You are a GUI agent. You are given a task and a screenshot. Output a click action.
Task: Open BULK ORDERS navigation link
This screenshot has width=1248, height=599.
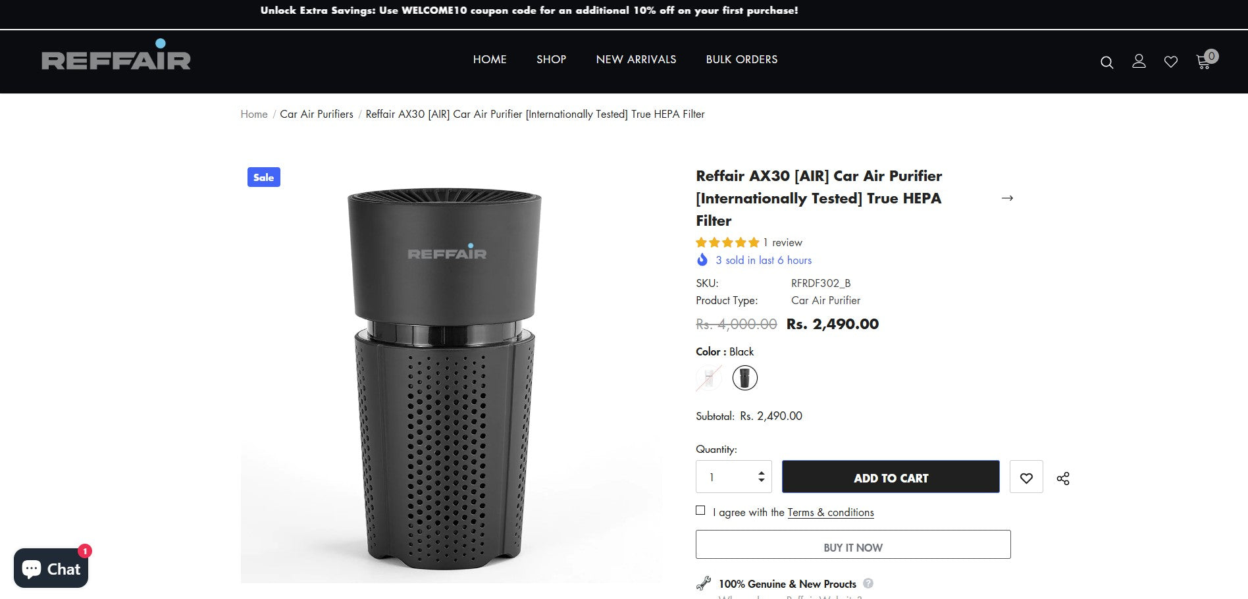tap(741, 59)
